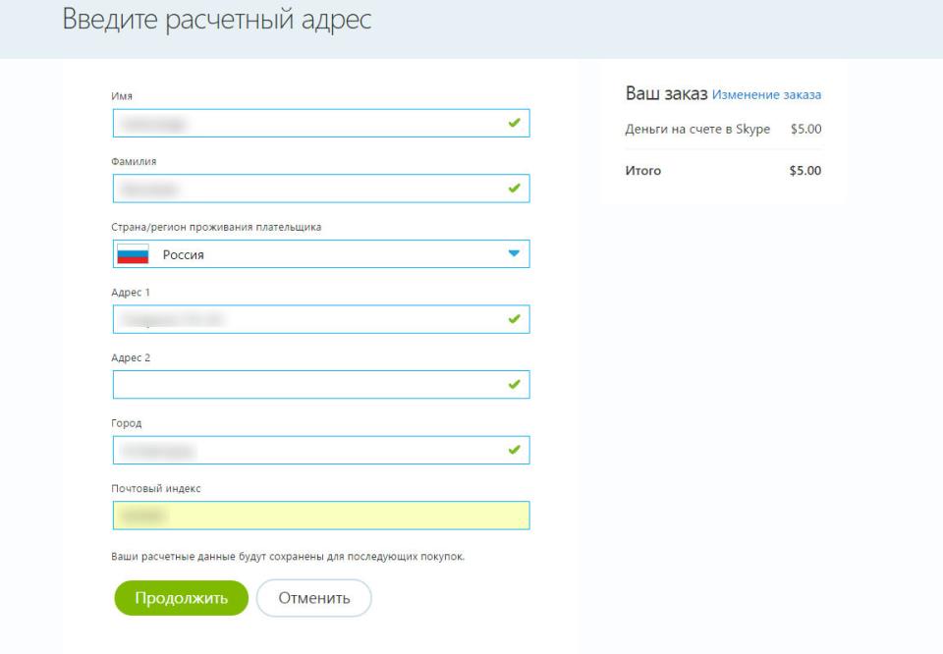
Task: Click the Итого total amount $5.00
Action: 804,171
